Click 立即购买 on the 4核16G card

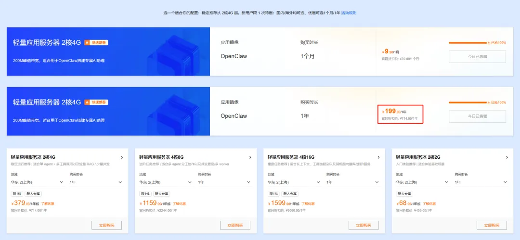364,226
